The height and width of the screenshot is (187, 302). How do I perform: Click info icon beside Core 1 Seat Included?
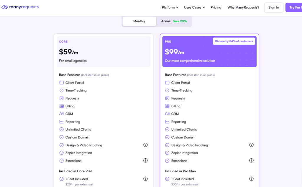[145, 179]
